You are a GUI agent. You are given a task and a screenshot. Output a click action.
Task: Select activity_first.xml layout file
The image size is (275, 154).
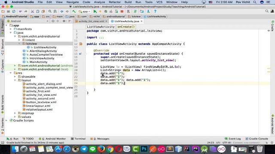(38, 91)
